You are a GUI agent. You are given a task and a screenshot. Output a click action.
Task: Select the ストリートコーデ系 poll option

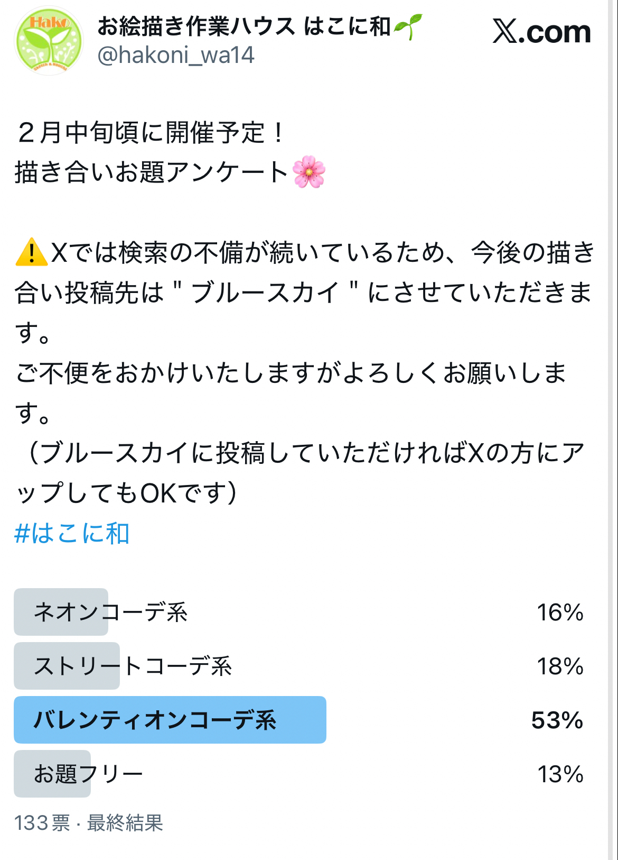(x=133, y=666)
